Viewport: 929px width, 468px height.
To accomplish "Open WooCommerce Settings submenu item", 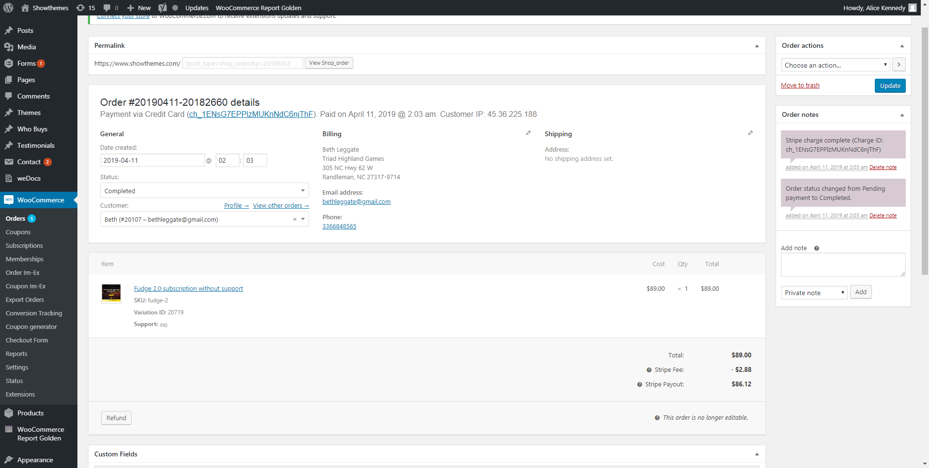I will (17, 368).
